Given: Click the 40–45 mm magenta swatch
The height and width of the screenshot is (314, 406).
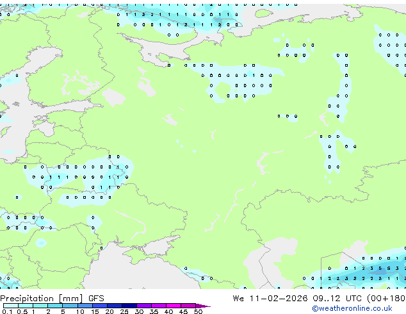Looking at the screenshot, I should [174, 306].
